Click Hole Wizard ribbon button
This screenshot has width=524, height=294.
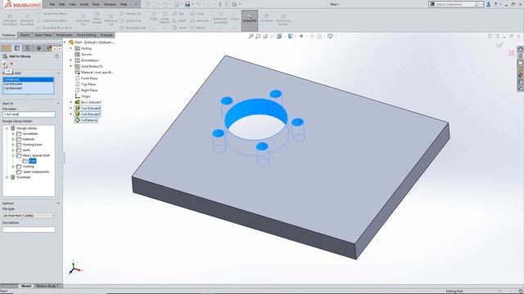(x=97, y=19)
